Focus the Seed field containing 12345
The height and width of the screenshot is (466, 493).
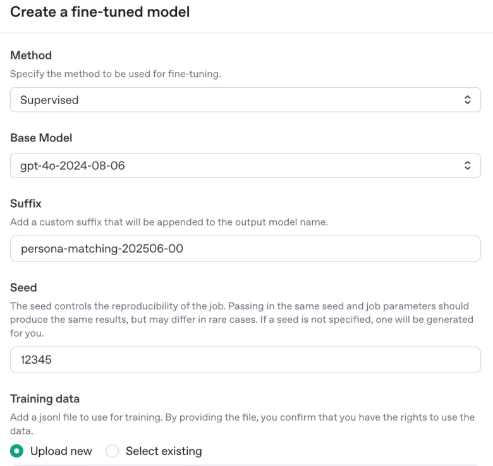(245, 360)
